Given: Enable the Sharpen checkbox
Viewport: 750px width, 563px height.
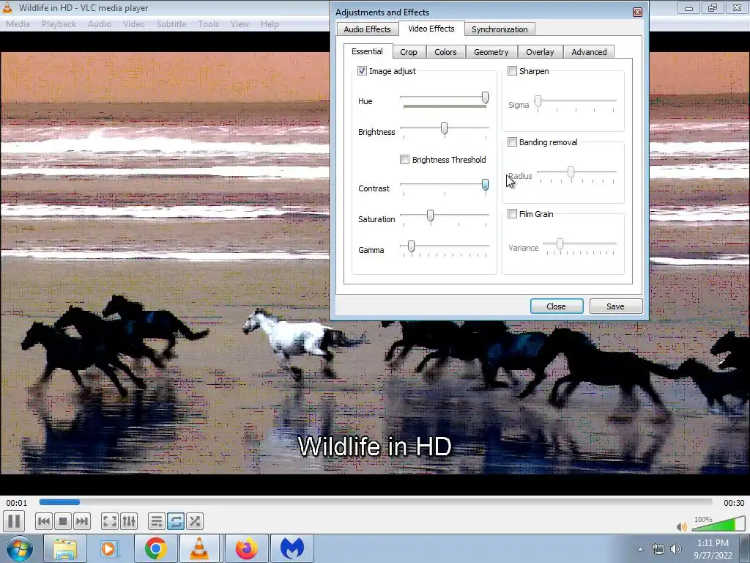Looking at the screenshot, I should pos(512,71).
